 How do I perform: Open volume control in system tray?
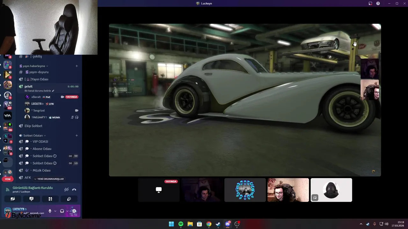coord(387,224)
